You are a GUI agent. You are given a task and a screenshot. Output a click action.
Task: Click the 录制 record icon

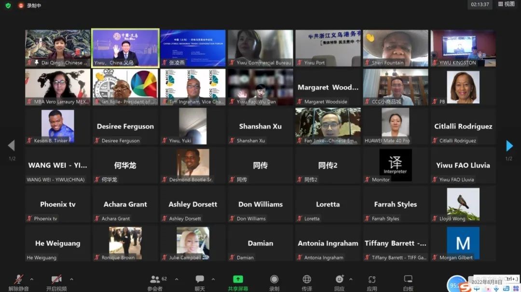tap(274, 283)
